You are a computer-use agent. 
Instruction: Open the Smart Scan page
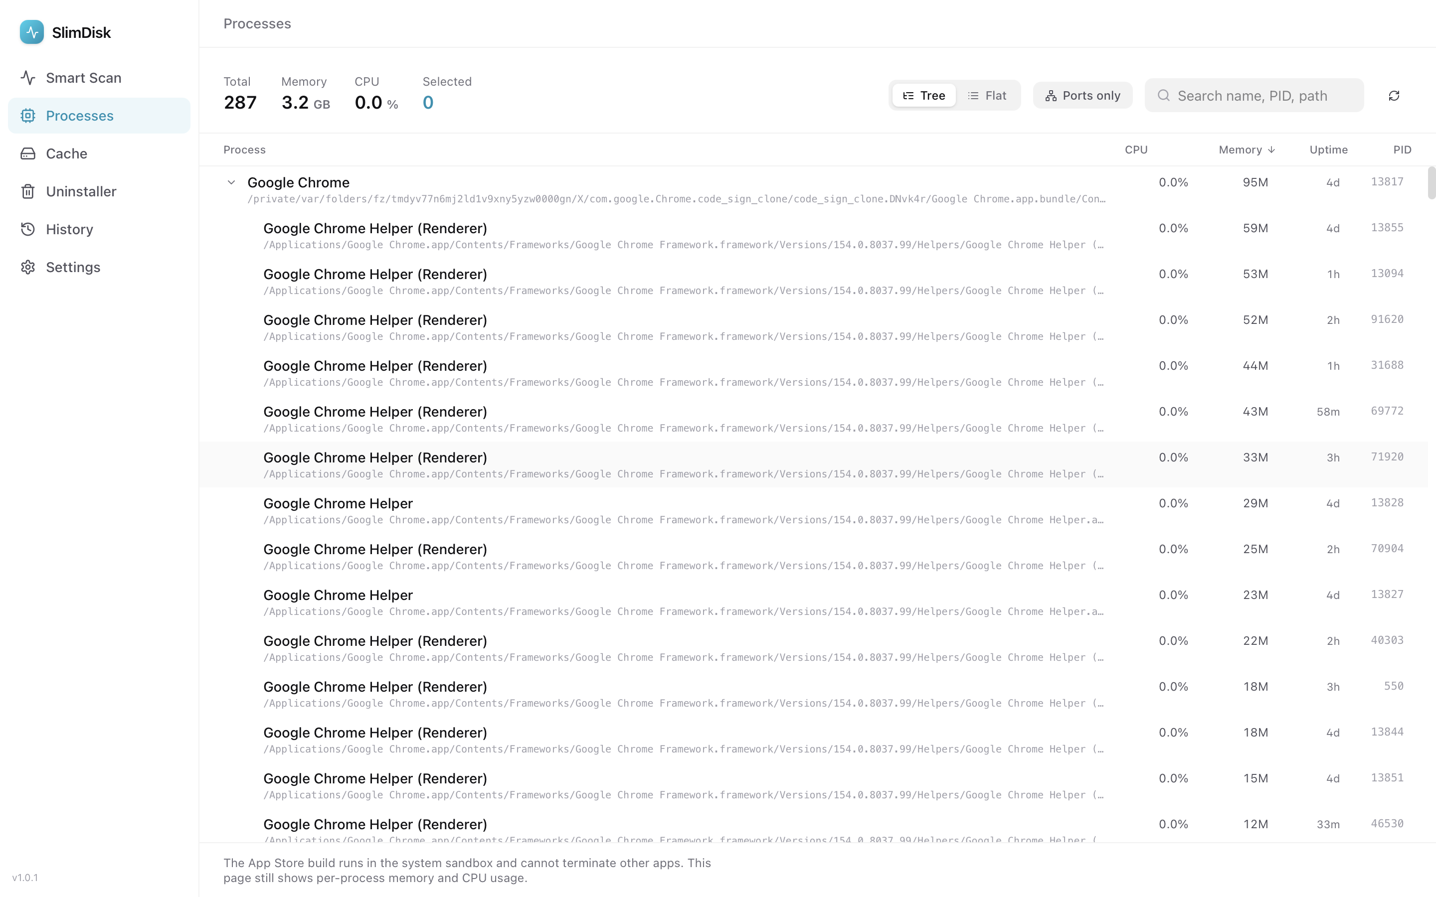tap(99, 78)
